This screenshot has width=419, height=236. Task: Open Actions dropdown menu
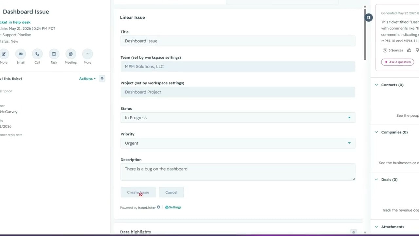coord(87,79)
